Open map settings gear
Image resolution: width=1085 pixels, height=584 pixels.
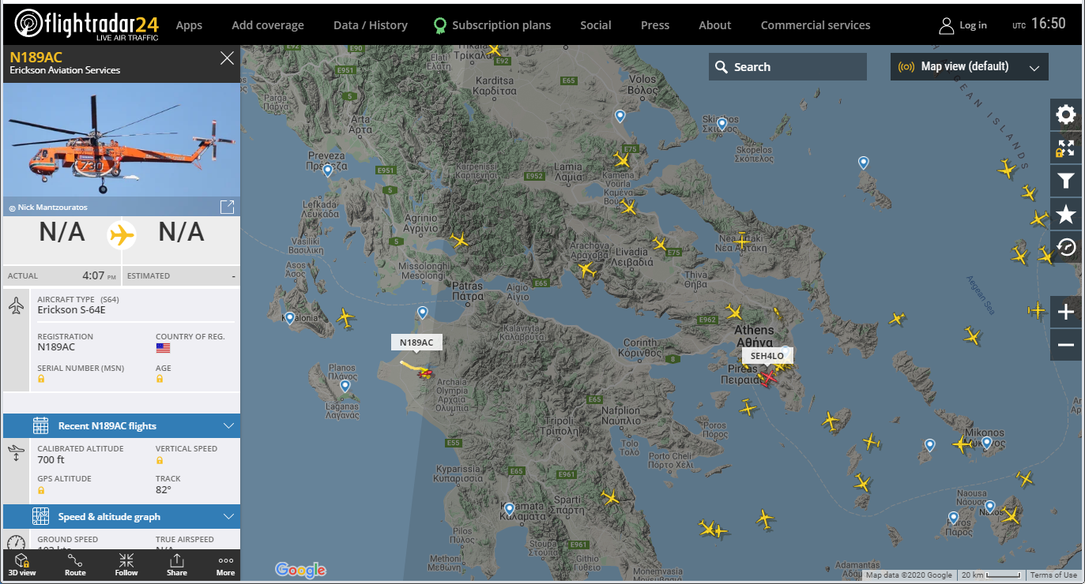[x=1066, y=115]
